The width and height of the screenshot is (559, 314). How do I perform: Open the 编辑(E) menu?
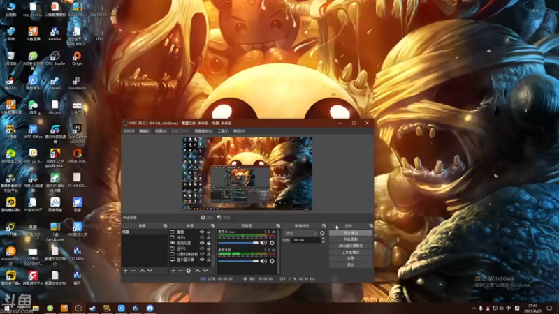click(145, 131)
